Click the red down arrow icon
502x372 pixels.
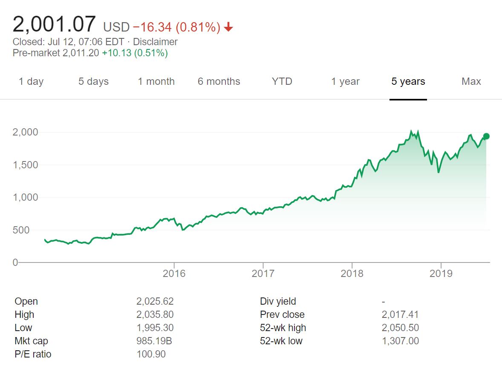pos(228,28)
